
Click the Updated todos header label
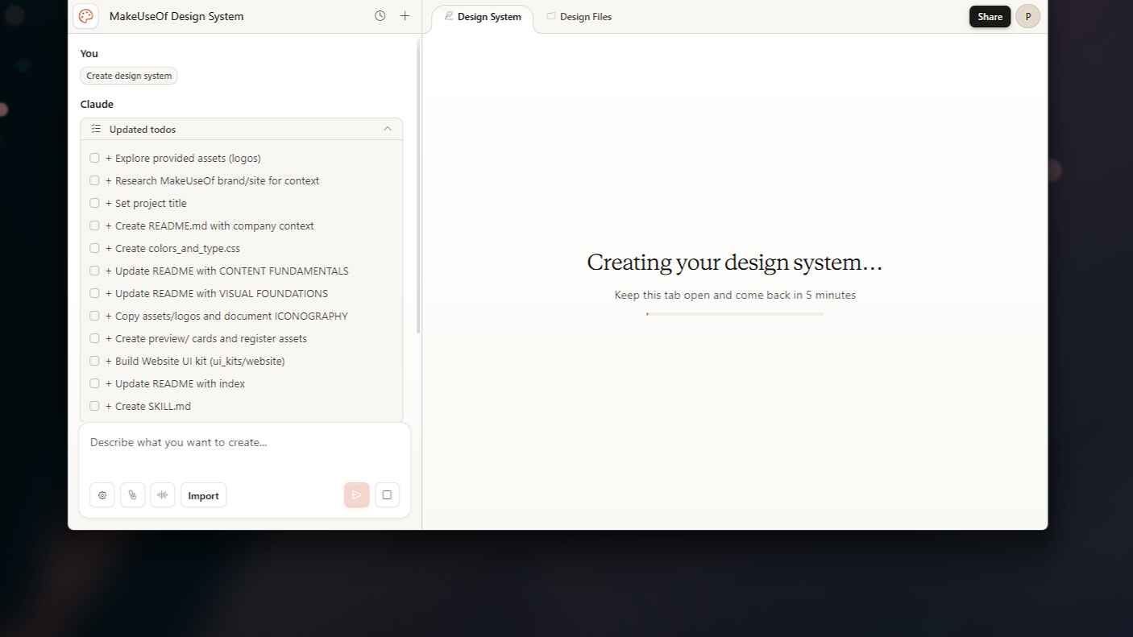pyautogui.click(x=143, y=129)
